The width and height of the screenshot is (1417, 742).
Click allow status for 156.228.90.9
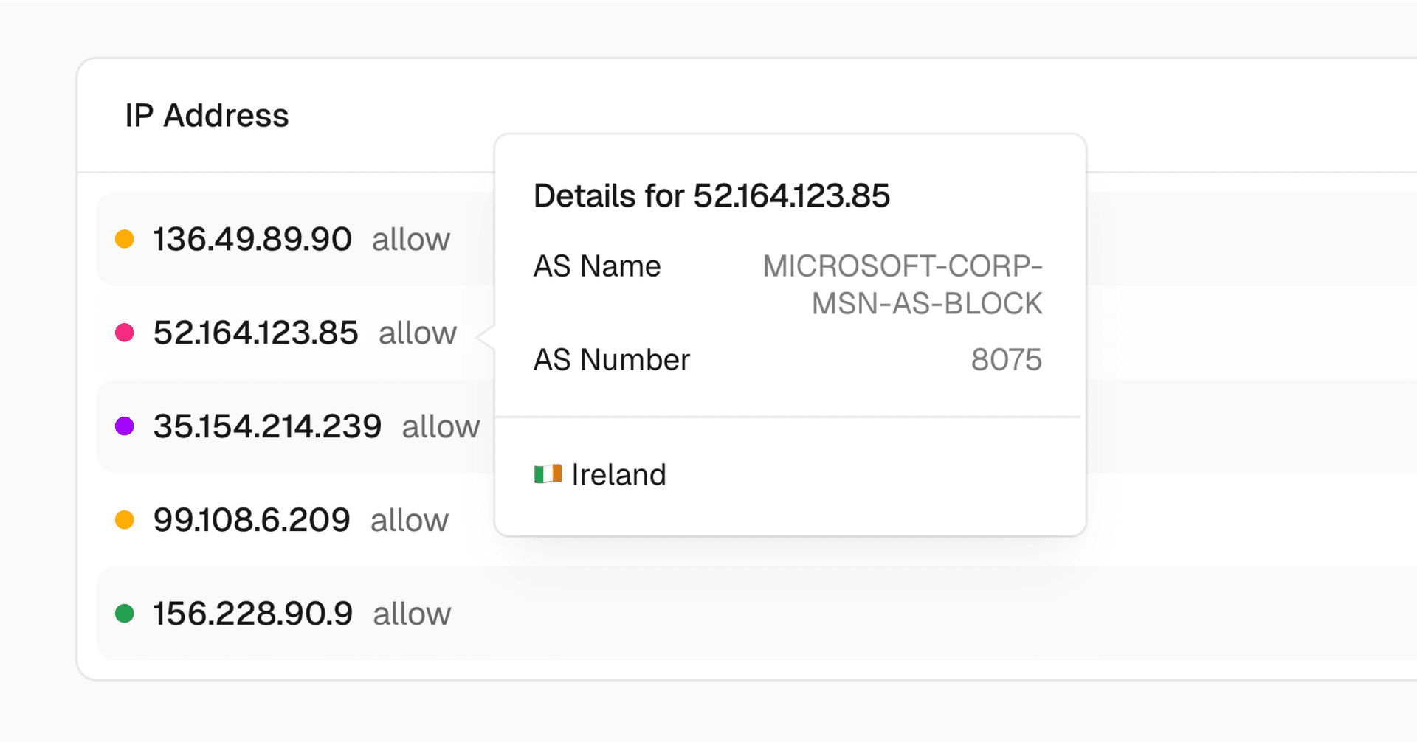click(412, 615)
